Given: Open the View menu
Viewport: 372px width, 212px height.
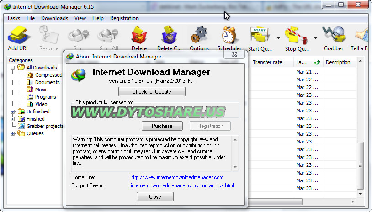Looking at the screenshot, I should click(80, 18).
